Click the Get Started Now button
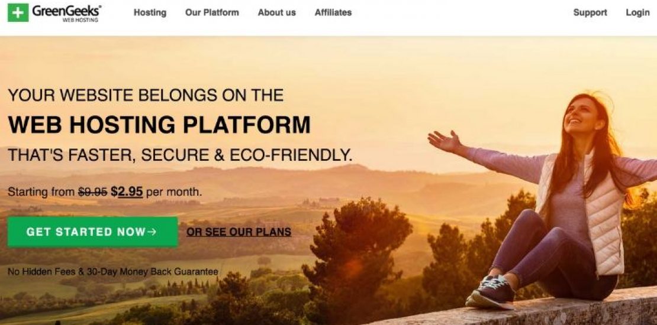 tap(92, 232)
